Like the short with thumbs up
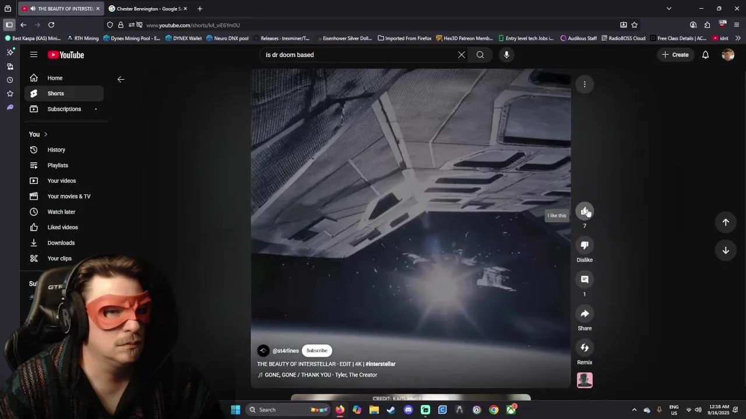The image size is (746, 419). [x=585, y=211]
